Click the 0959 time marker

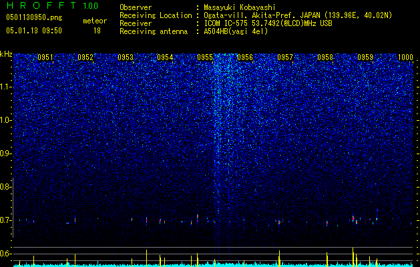tap(365, 57)
